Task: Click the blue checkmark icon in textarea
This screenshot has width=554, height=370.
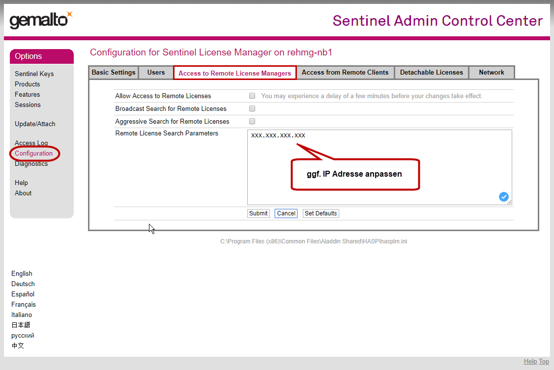Action: click(x=504, y=197)
